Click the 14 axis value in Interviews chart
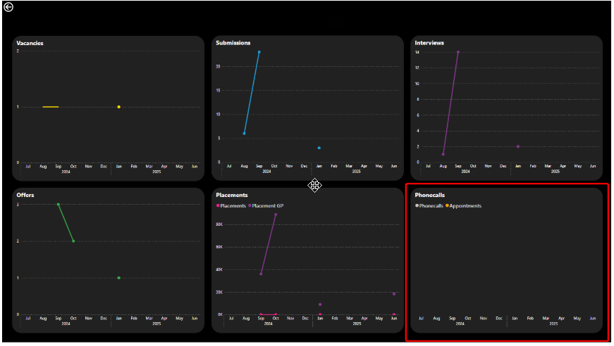Screen dimensions: 614x346 pos(417,52)
